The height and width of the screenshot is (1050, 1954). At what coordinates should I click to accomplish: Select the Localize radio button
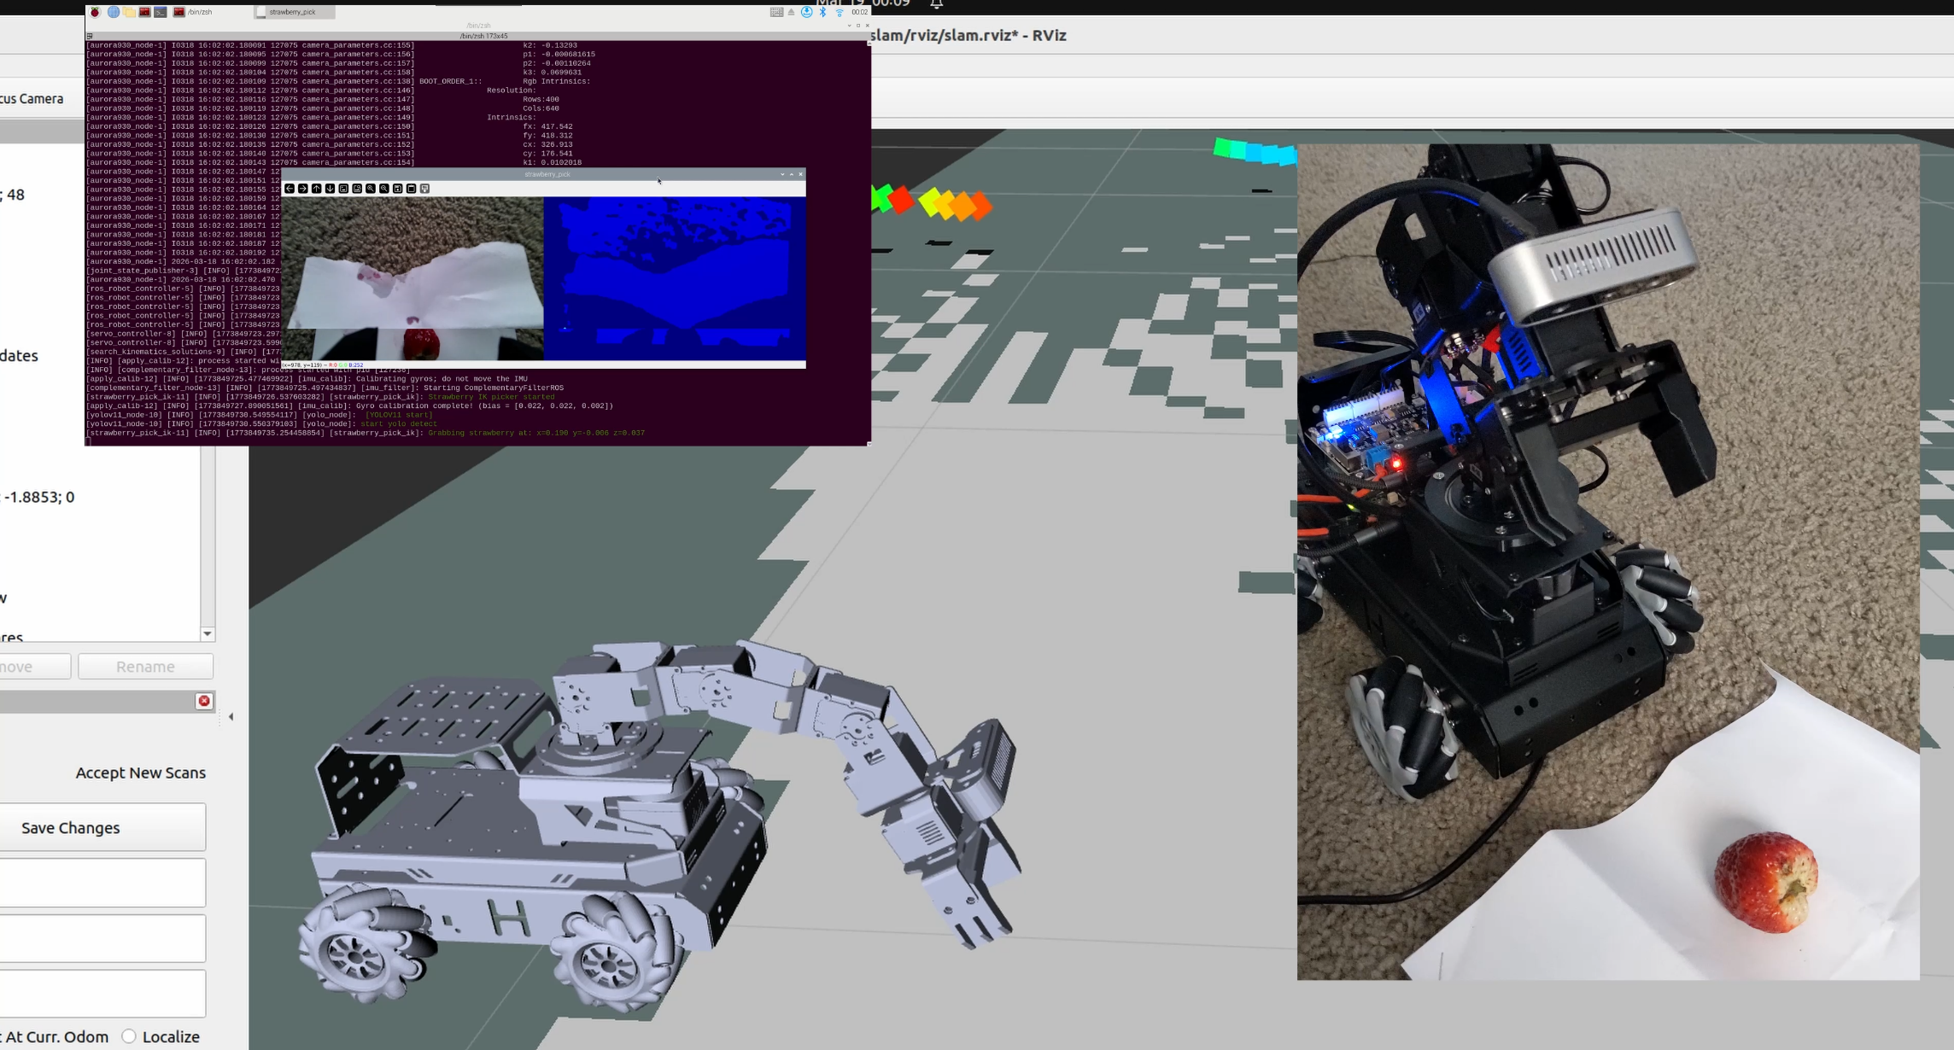pos(129,1036)
